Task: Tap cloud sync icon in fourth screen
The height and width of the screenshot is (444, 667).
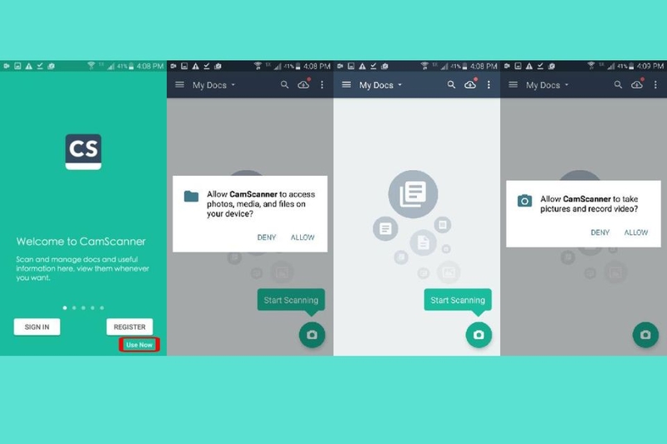Action: [637, 84]
